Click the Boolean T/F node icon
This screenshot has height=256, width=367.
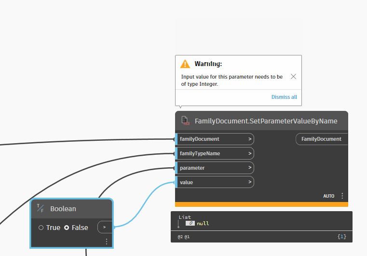tap(40, 208)
